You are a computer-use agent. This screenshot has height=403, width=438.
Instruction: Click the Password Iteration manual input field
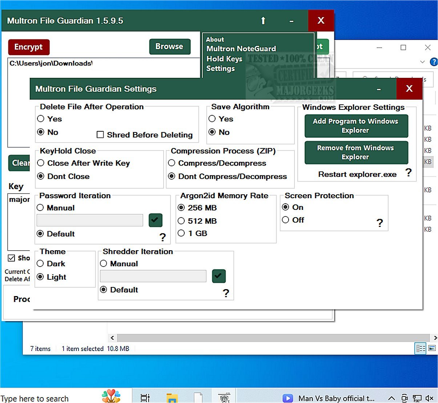point(90,220)
